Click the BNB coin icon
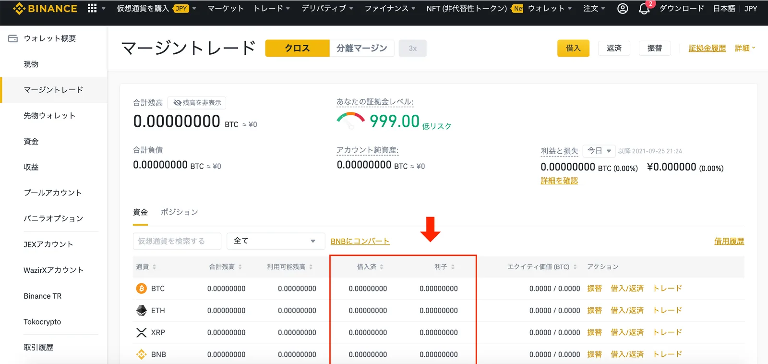Screen dimensions: 768x364 [x=141, y=354]
